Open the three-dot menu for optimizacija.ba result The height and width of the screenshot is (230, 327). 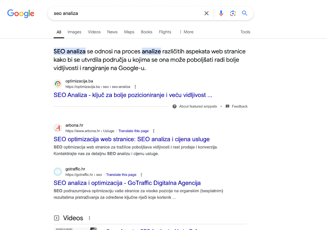coord(135,87)
